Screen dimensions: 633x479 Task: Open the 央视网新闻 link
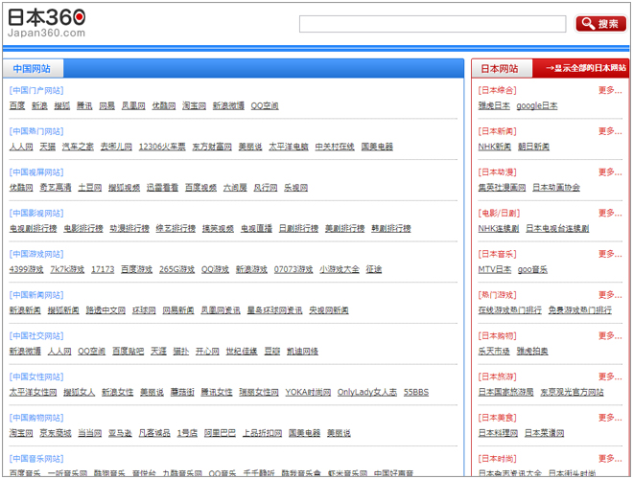coord(329,310)
